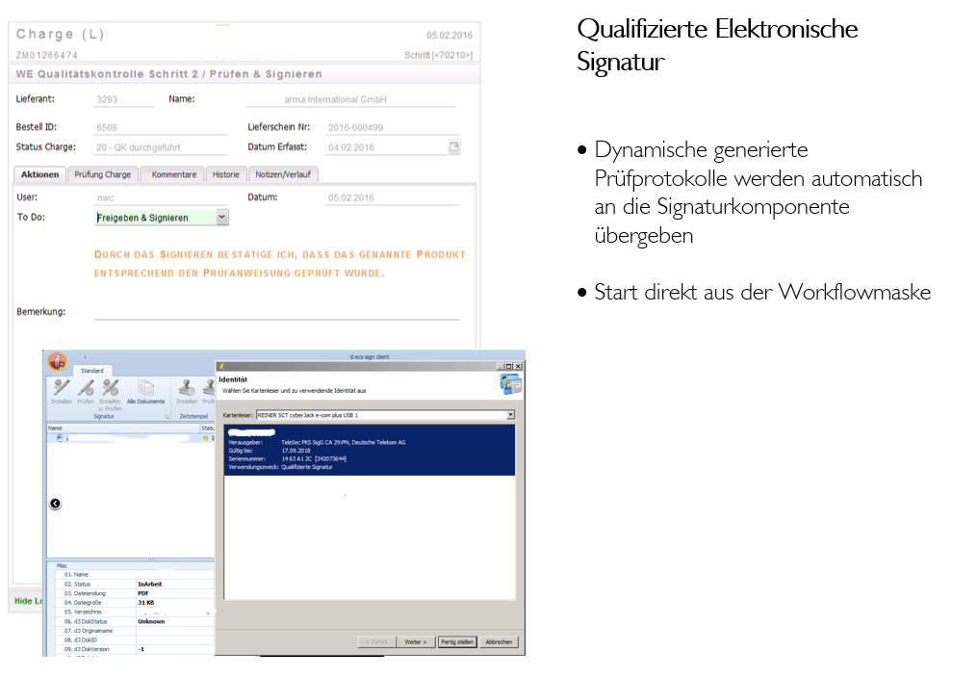Click Signatur Prüfen pen icon
The width and height of the screenshot is (978, 679).
click(x=86, y=387)
